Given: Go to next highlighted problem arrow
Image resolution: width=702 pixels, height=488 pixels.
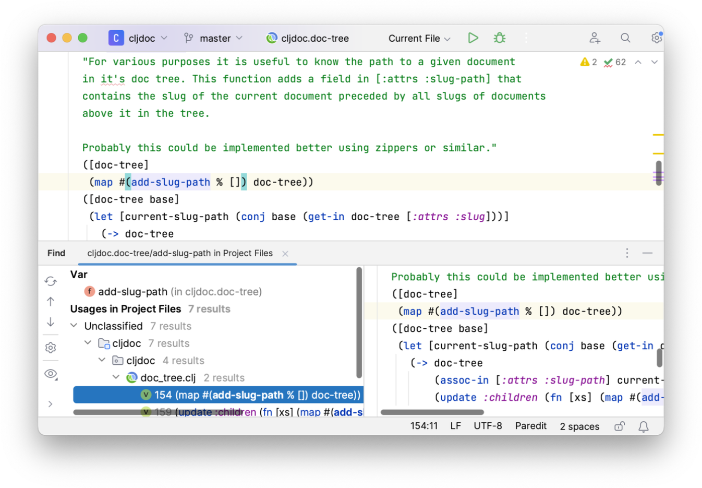Looking at the screenshot, I should 654,62.
